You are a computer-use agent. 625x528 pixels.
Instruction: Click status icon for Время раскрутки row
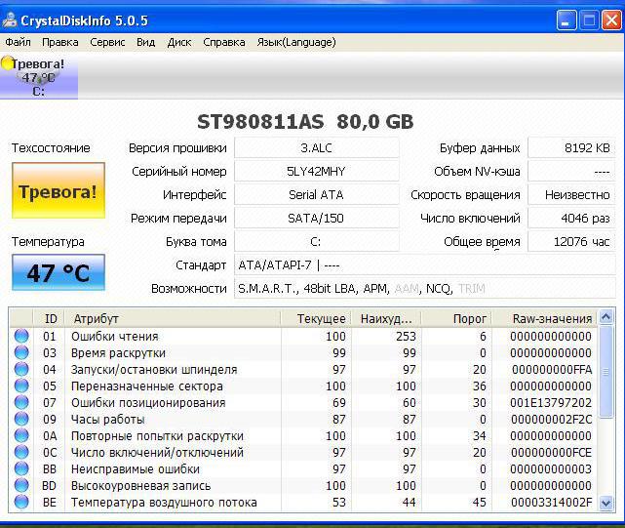click(21, 352)
